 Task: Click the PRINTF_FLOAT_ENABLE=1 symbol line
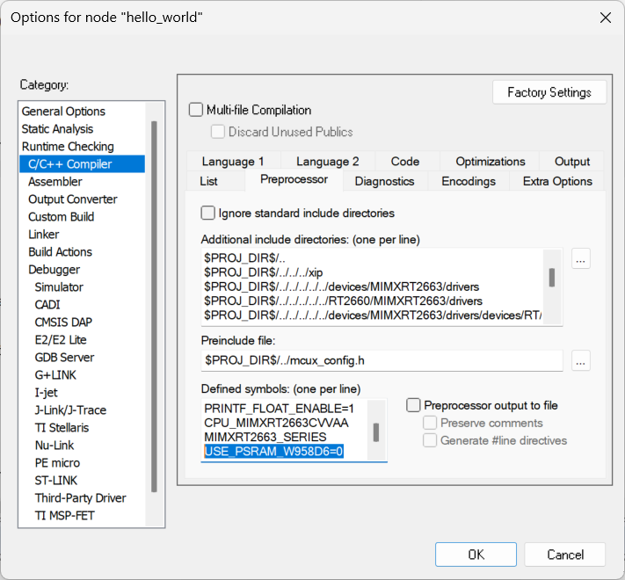[x=279, y=409]
